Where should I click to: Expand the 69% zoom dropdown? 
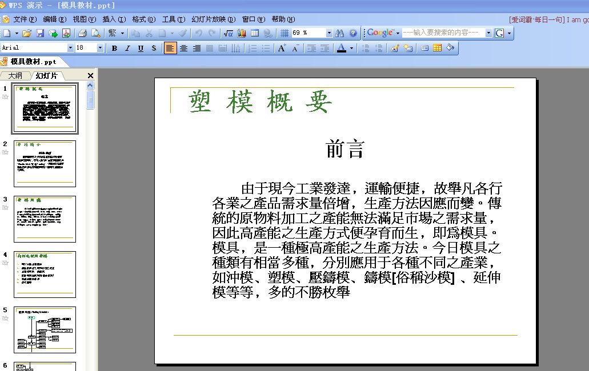[x=329, y=33]
